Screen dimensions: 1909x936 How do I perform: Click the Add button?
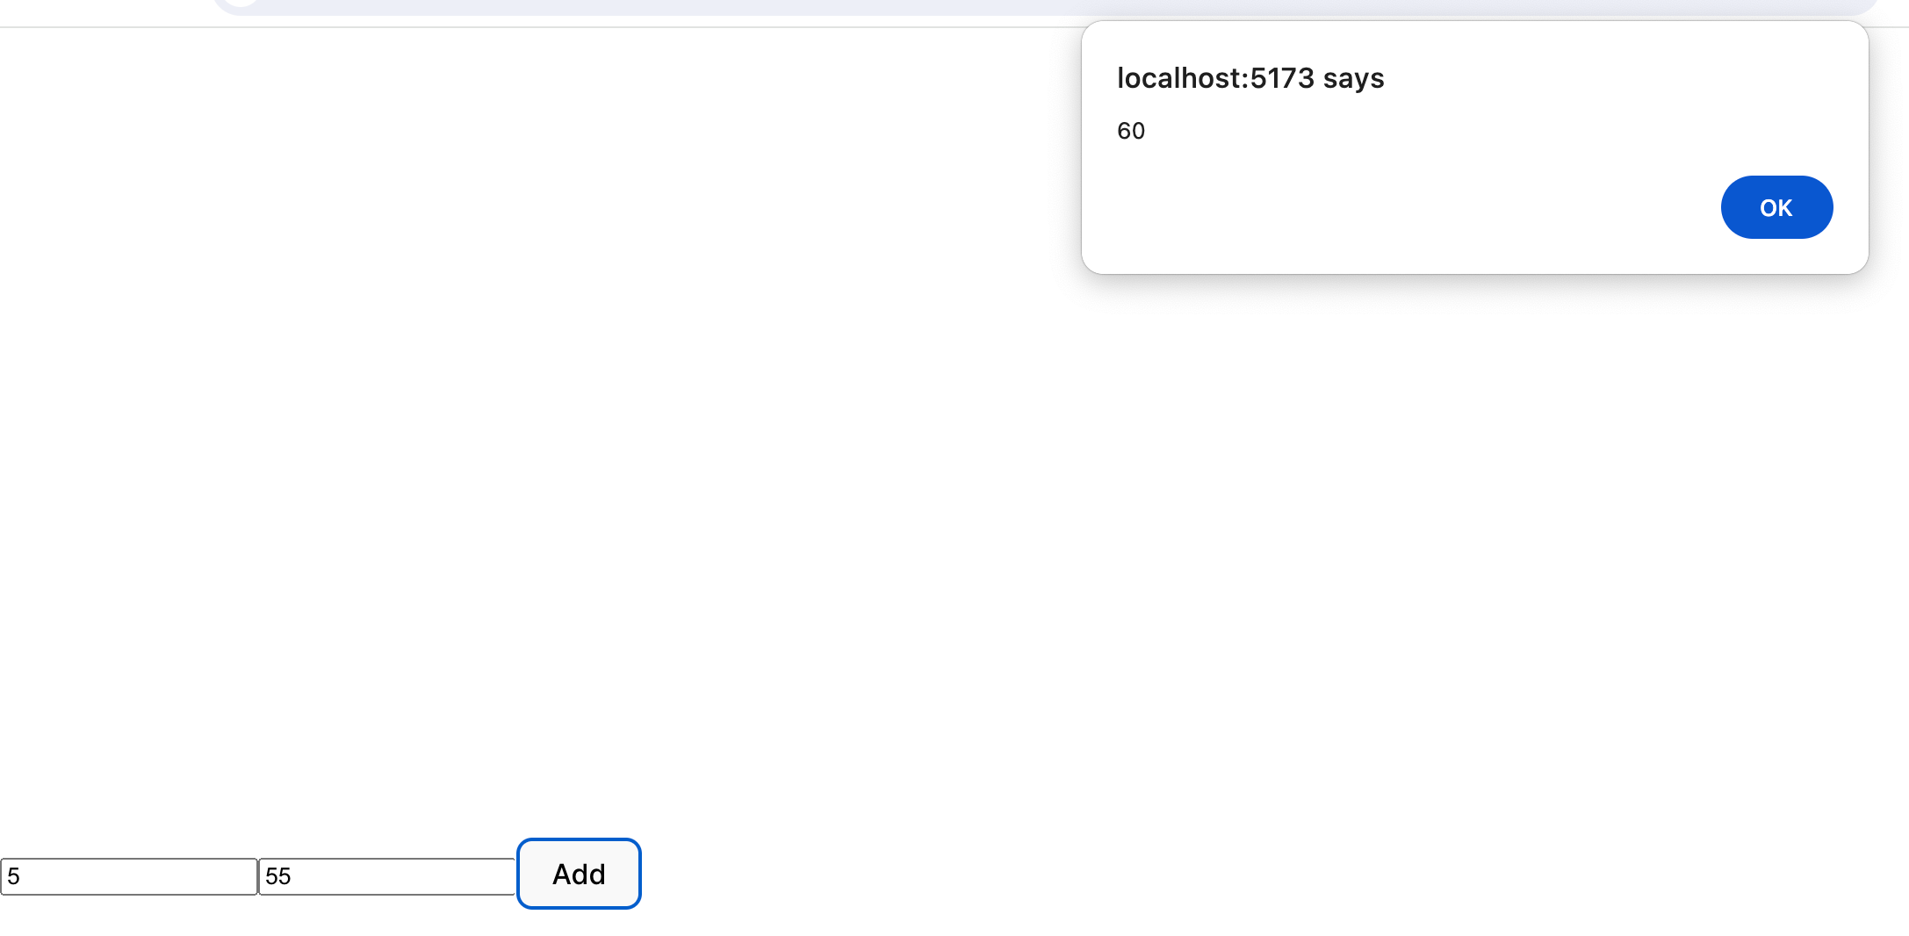579,874
